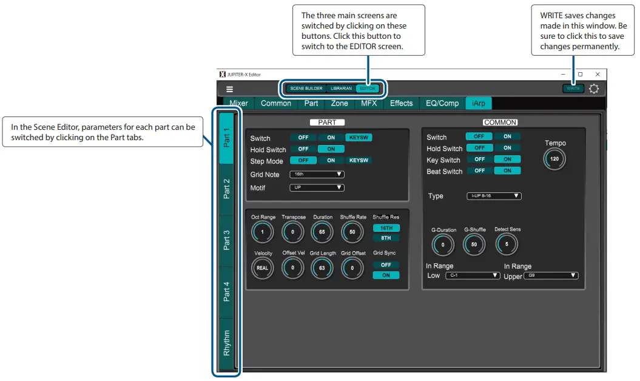Click the Tempo knob
640x381 pixels.
click(x=554, y=158)
